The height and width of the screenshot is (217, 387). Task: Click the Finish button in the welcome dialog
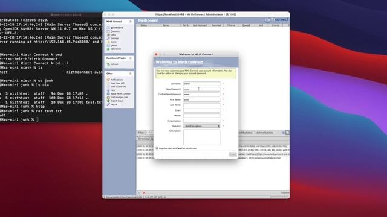(232, 154)
